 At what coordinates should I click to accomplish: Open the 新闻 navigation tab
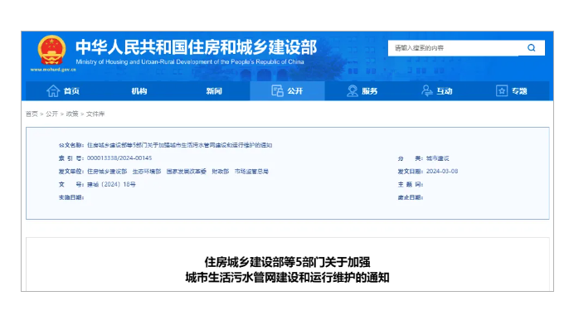(214, 91)
